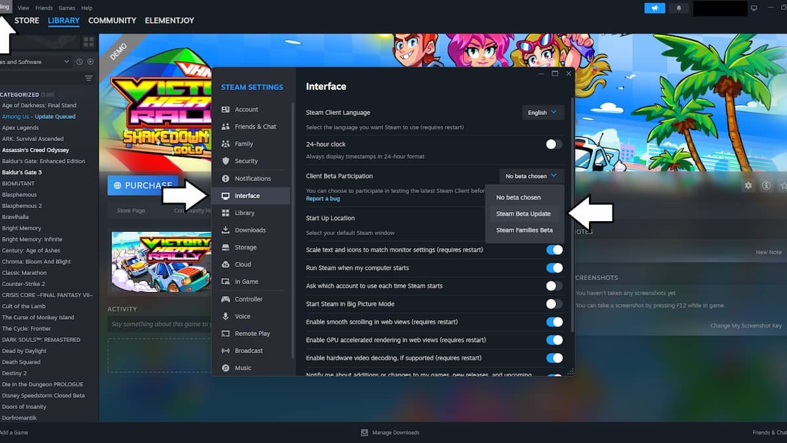The width and height of the screenshot is (787, 443).
Task: Open the library advanced filter icon
Action: [89, 78]
